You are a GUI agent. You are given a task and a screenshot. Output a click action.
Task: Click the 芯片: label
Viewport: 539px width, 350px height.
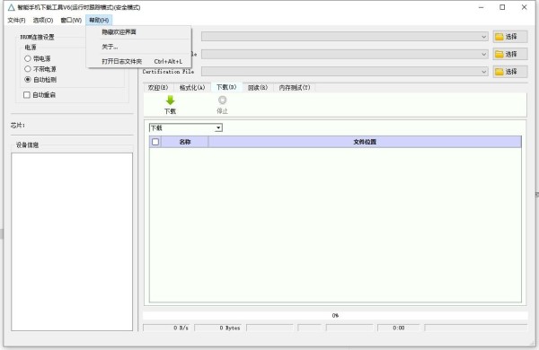pyautogui.click(x=18, y=126)
